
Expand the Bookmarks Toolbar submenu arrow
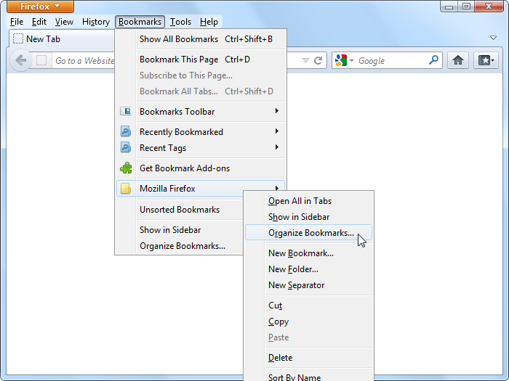(x=277, y=112)
